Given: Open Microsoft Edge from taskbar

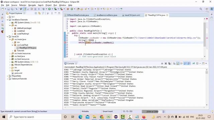Looking at the screenshot, I should (80, 117).
